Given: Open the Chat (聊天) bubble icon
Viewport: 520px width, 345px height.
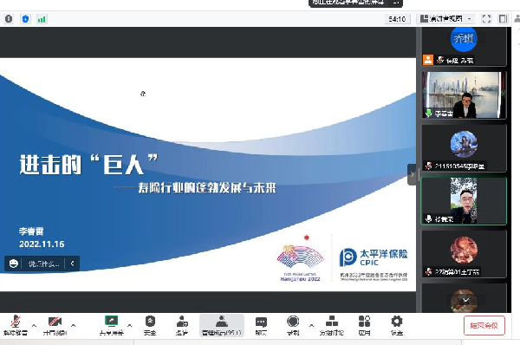Looking at the screenshot, I should pyautogui.click(x=261, y=325).
